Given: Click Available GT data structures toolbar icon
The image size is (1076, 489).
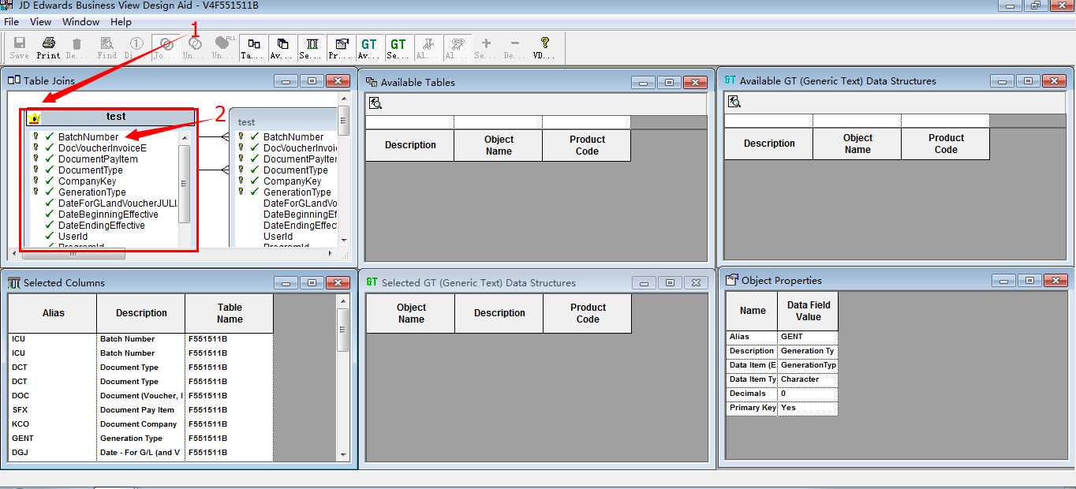Looking at the screenshot, I should 369,47.
